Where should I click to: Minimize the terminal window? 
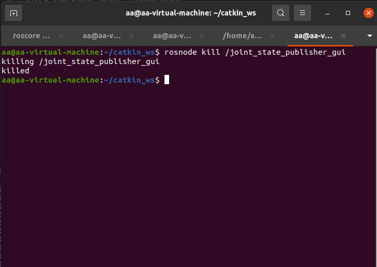327,13
